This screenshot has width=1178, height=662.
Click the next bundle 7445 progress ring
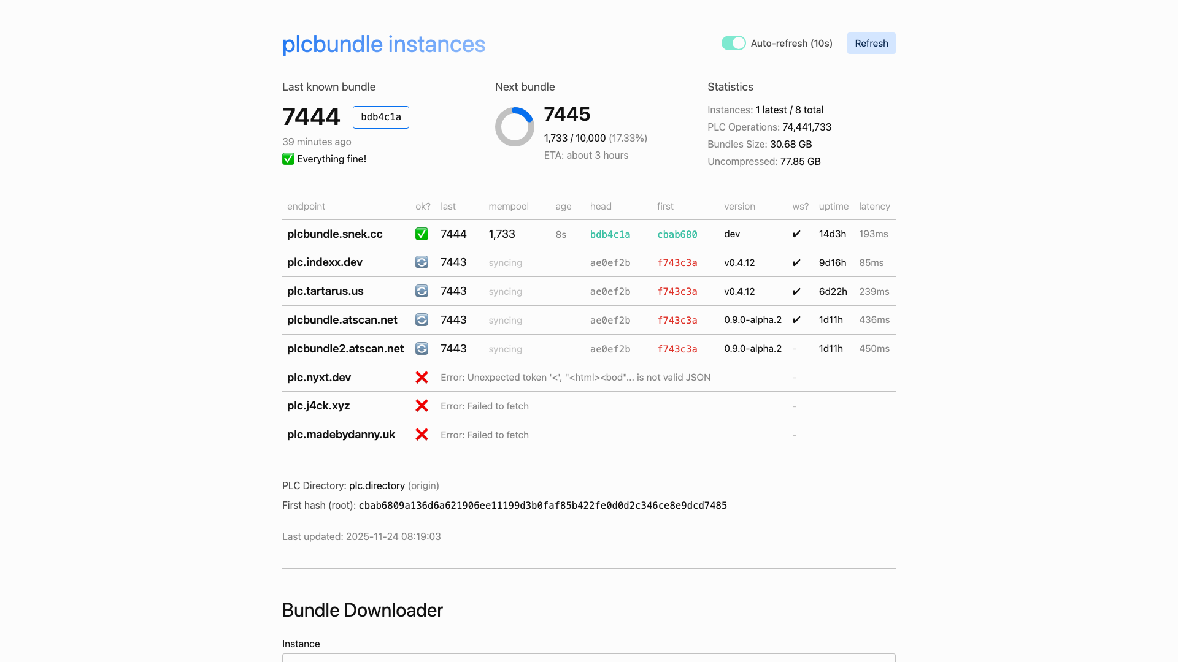point(514,126)
